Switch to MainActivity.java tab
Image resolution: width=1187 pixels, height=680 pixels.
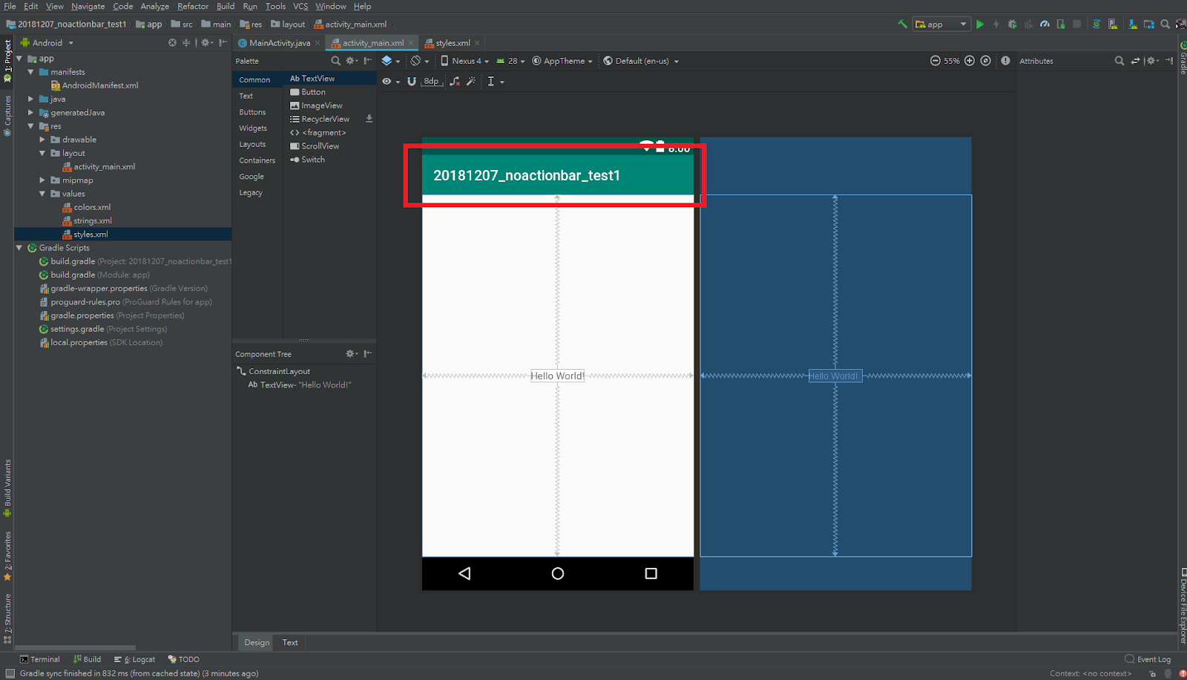279,43
